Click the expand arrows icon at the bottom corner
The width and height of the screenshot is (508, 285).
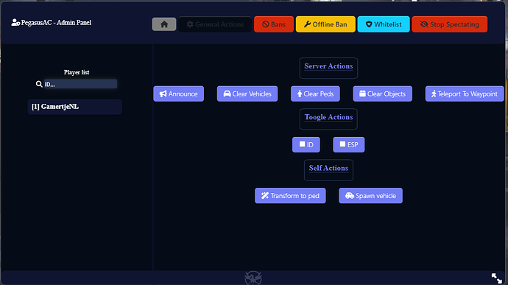(496, 278)
